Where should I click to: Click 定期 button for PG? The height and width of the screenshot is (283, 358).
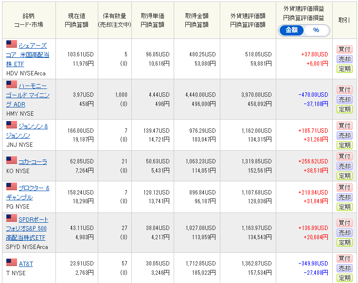coord(344,207)
